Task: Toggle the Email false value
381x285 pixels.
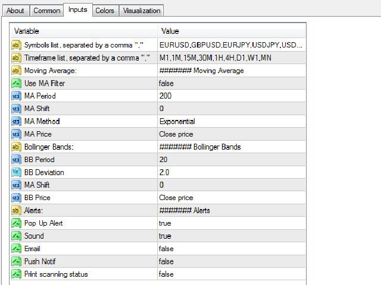Action: point(232,249)
